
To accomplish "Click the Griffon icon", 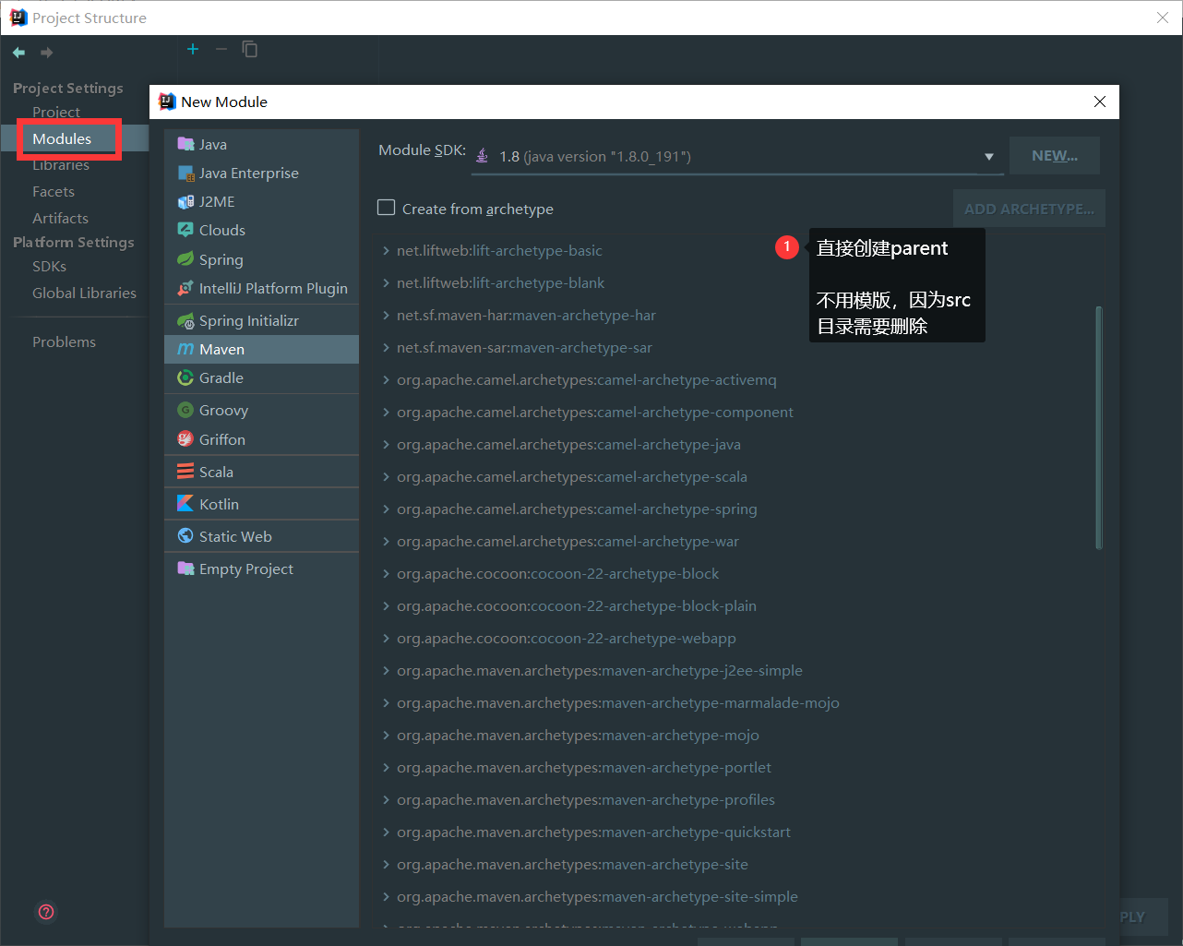I will tap(185, 439).
